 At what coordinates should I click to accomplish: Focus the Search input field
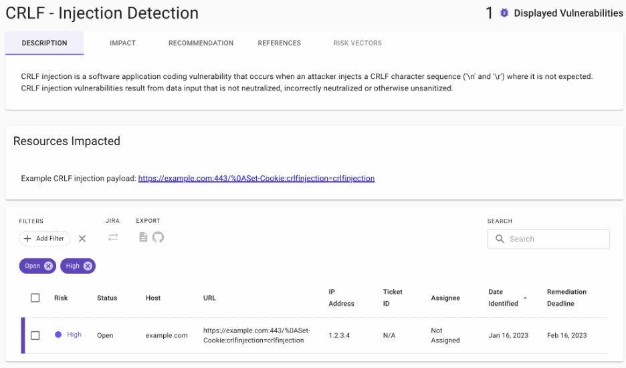click(x=548, y=239)
